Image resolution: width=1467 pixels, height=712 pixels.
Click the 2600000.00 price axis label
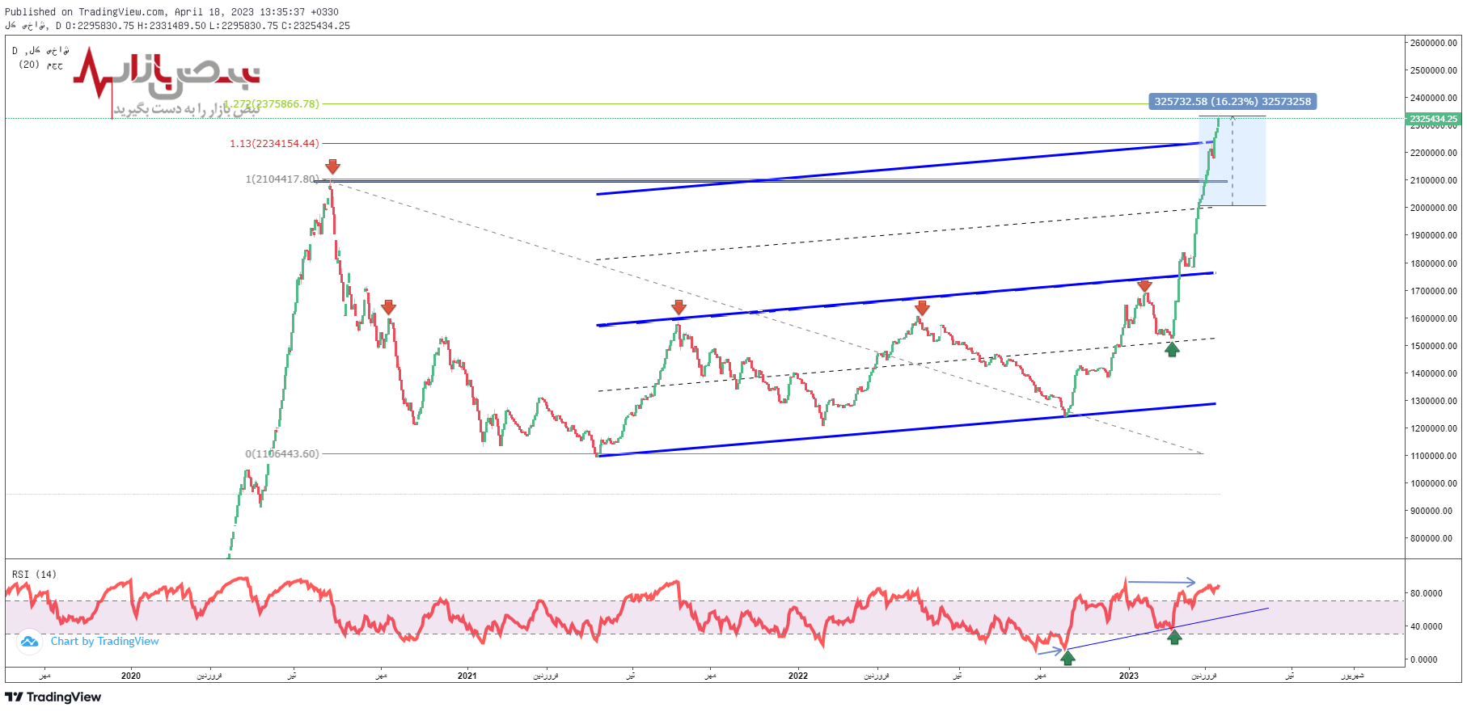pos(1434,43)
